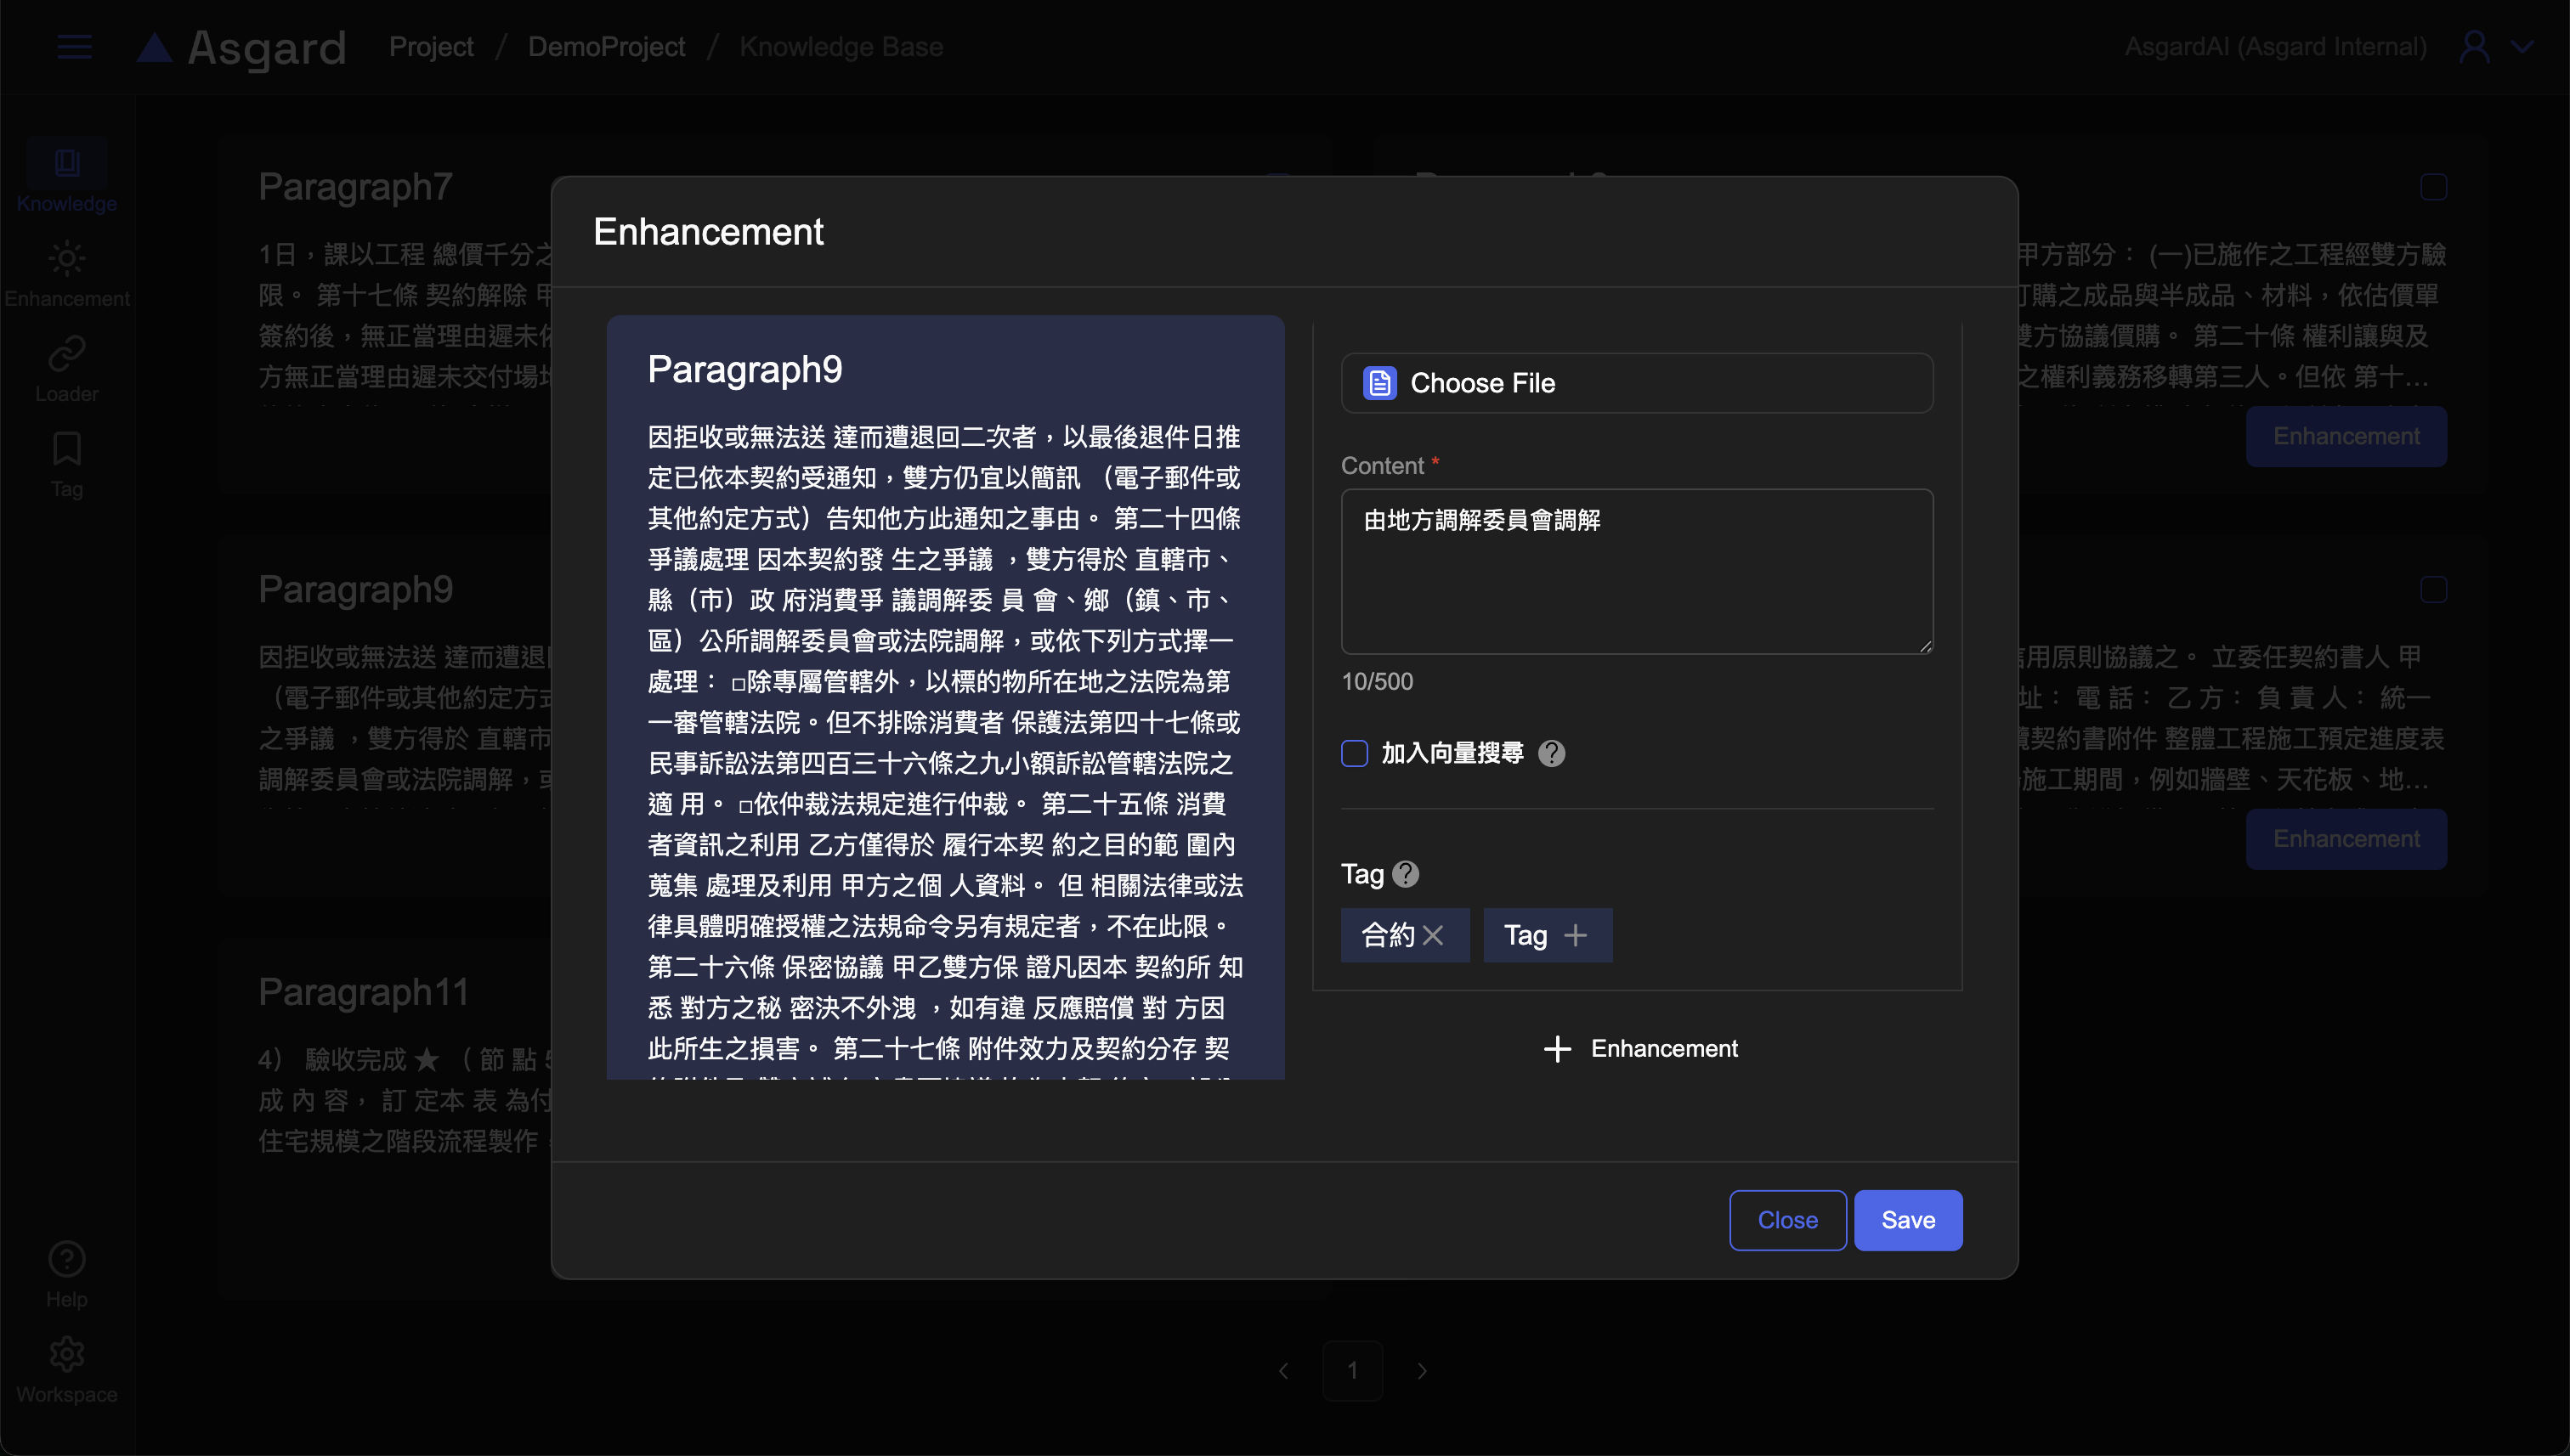Open help tooltip next to Tag label
The height and width of the screenshot is (1456, 2570).
1406,874
